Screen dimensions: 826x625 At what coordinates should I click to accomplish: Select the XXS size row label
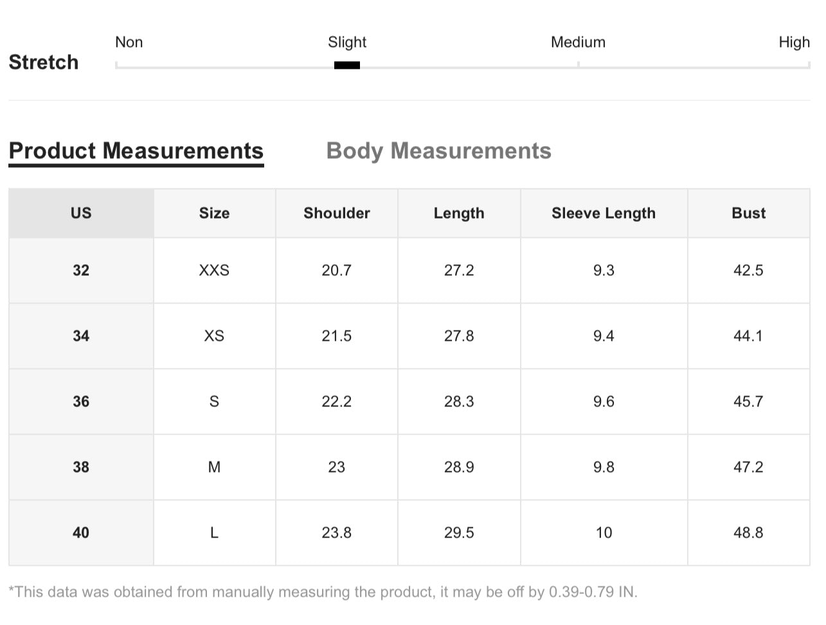pyautogui.click(x=214, y=270)
